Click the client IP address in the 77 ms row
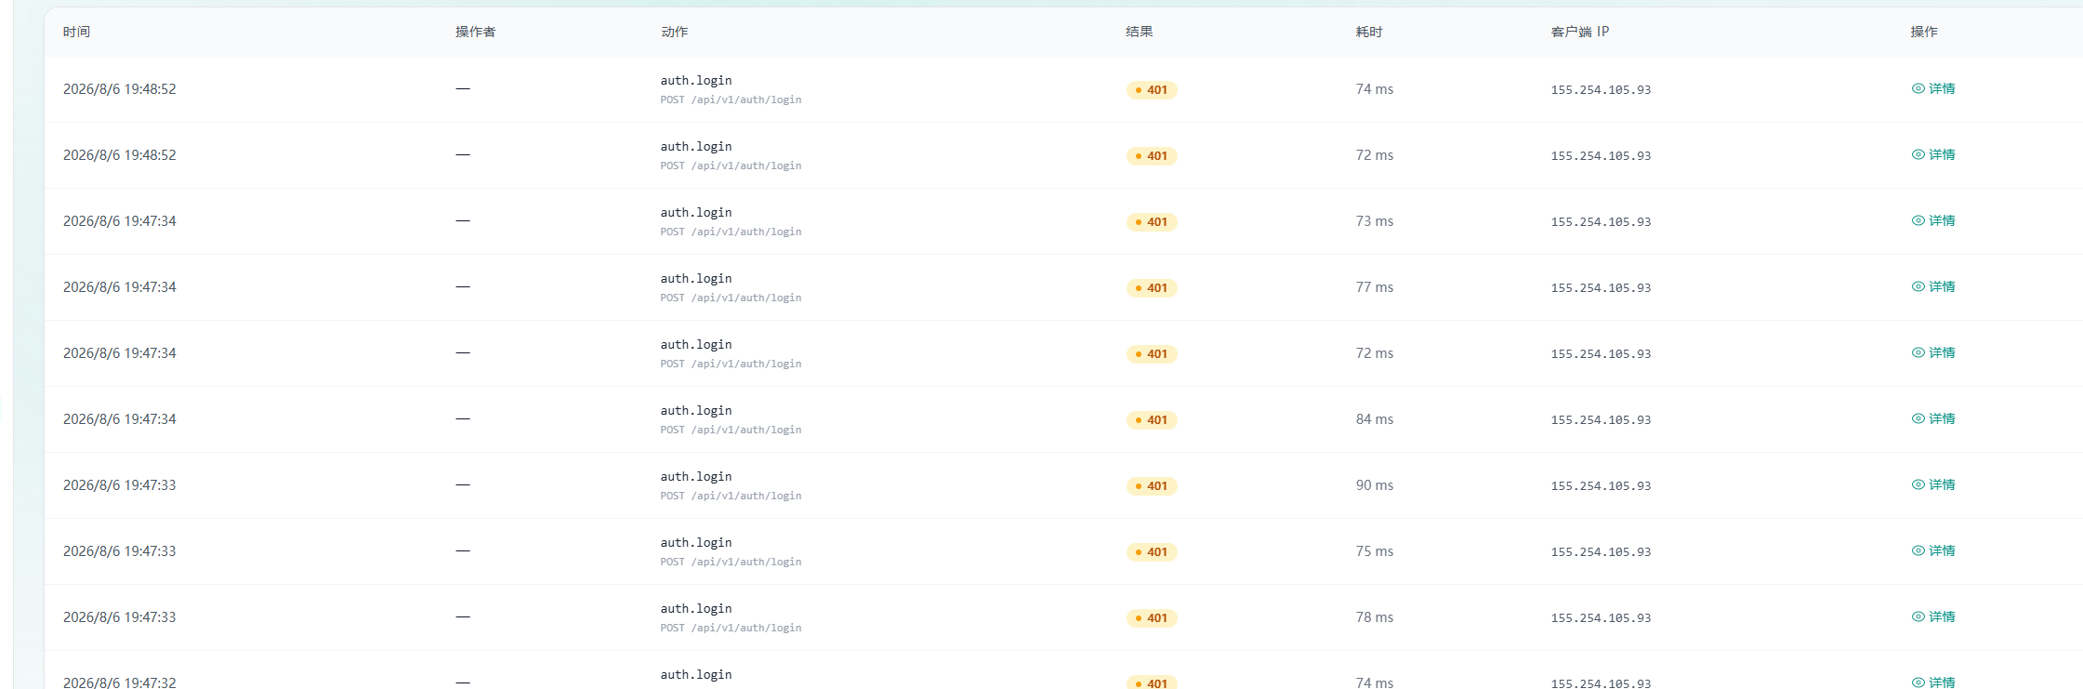The width and height of the screenshot is (2083, 689). click(x=1601, y=287)
